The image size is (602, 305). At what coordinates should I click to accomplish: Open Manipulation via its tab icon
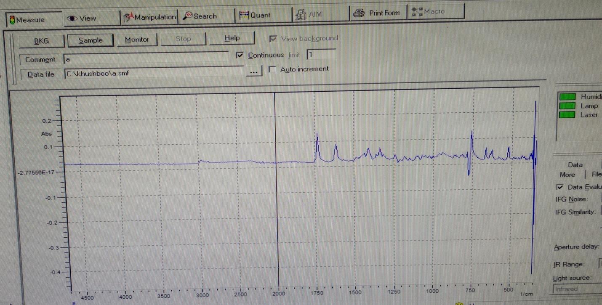(x=129, y=17)
